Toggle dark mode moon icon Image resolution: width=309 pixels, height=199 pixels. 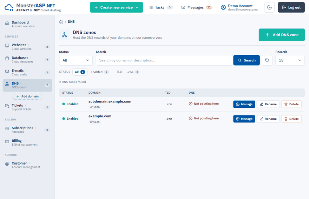pos(269,7)
